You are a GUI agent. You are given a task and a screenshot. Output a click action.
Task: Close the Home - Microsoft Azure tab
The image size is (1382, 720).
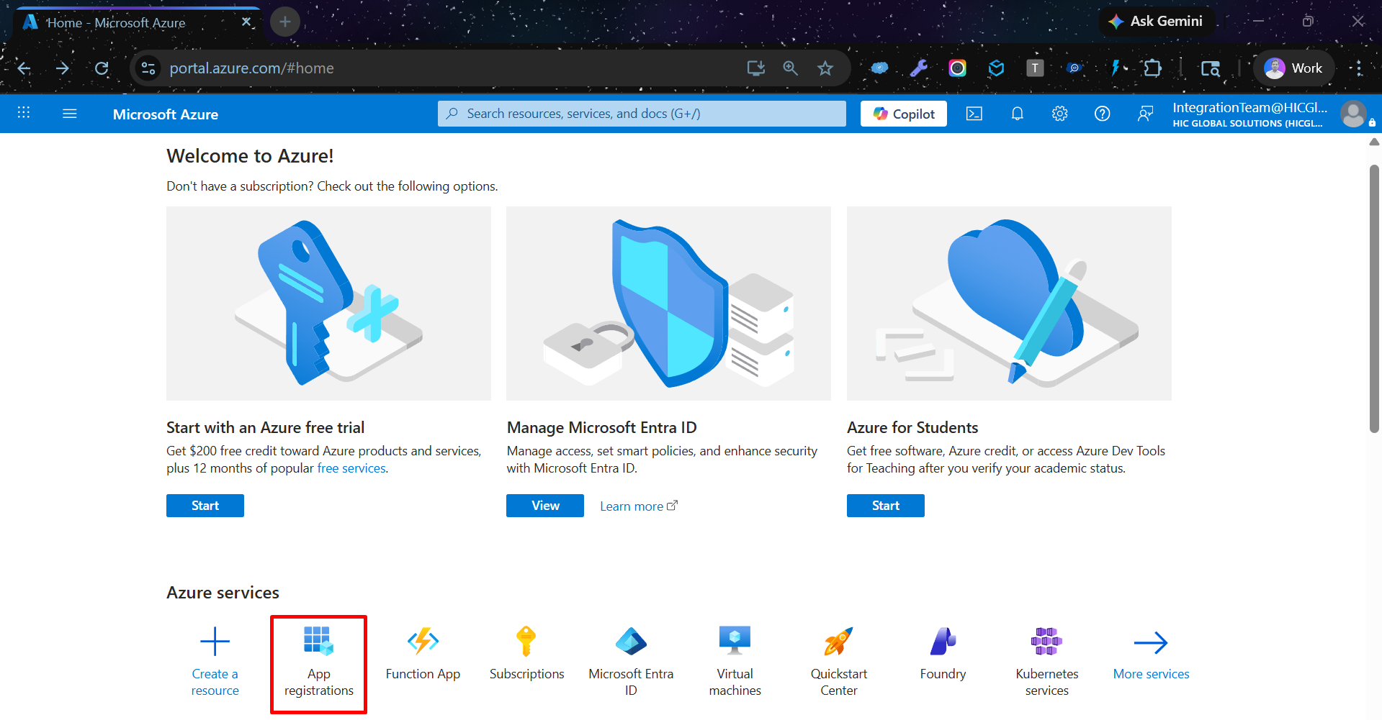pyautogui.click(x=246, y=22)
